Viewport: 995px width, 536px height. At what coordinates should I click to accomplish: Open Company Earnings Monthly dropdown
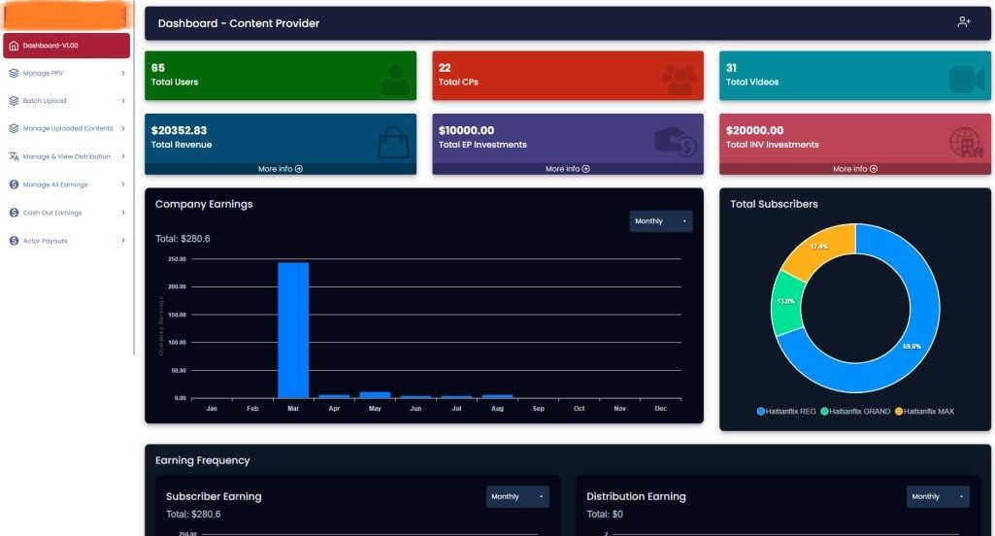[660, 221]
